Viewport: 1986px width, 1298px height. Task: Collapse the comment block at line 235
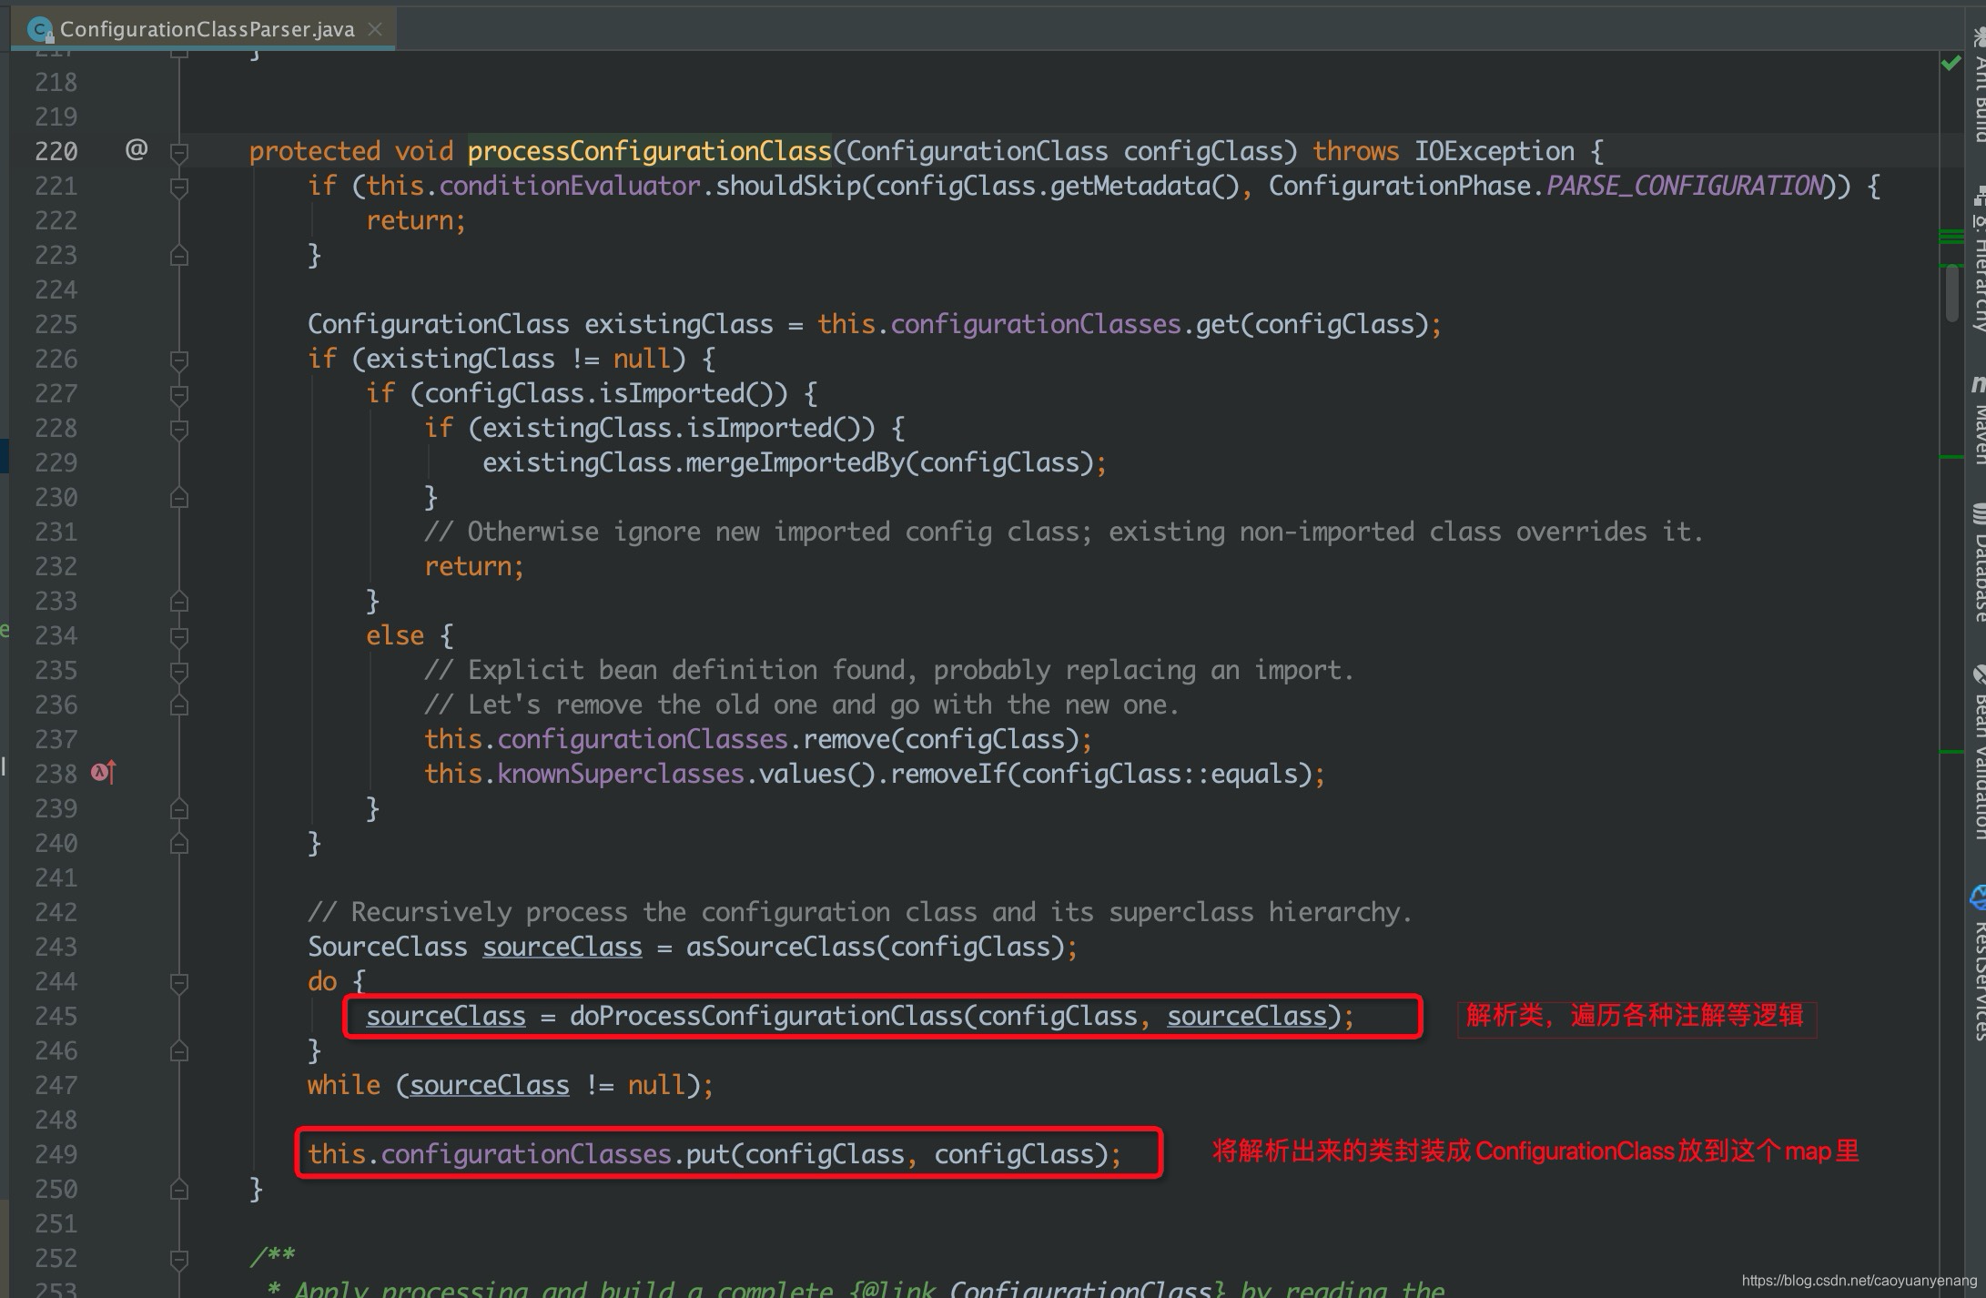coord(179,671)
